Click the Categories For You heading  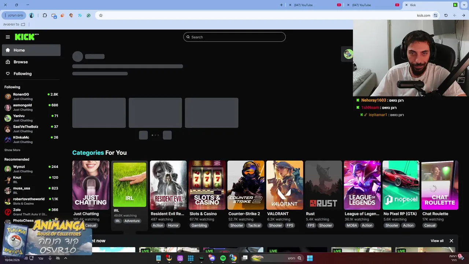tap(99, 153)
